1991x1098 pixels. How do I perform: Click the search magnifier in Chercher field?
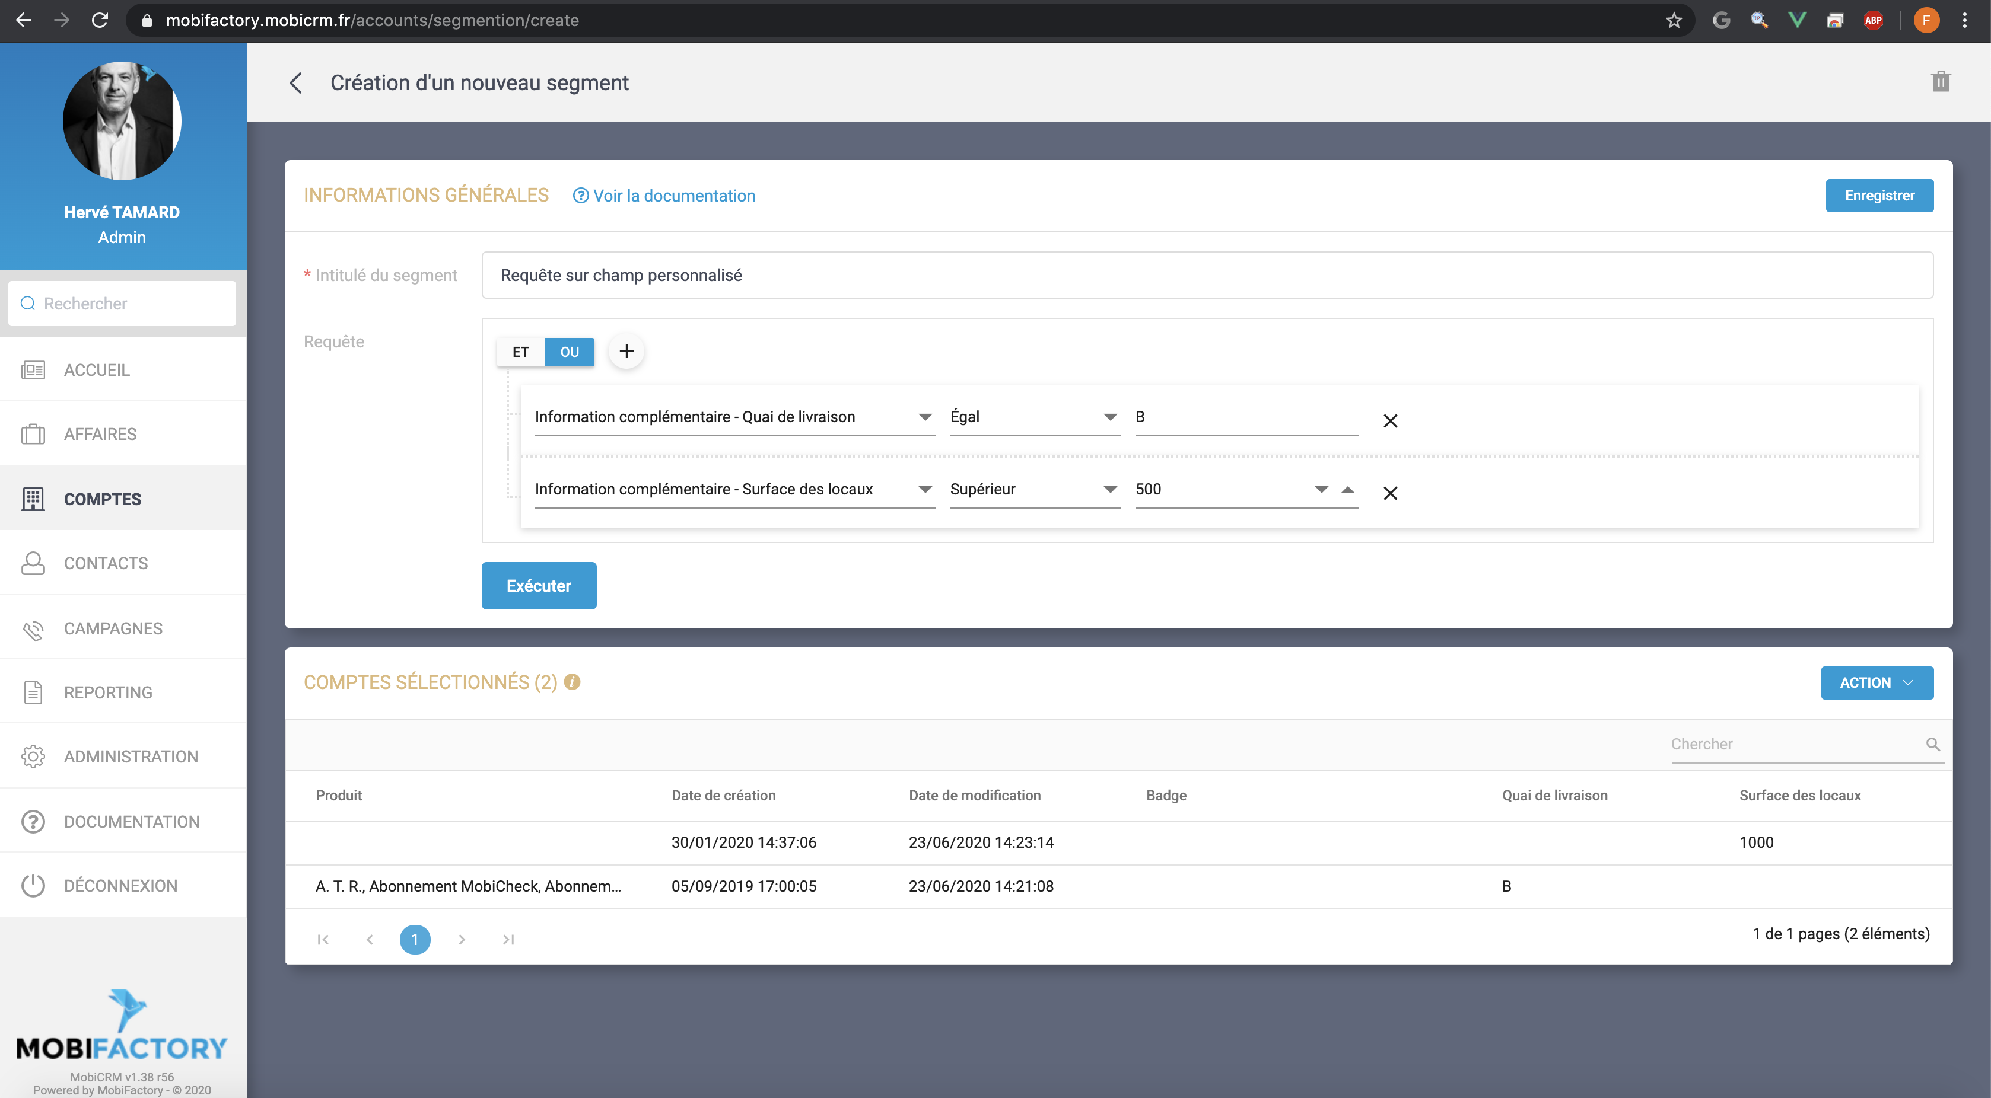tap(1932, 745)
